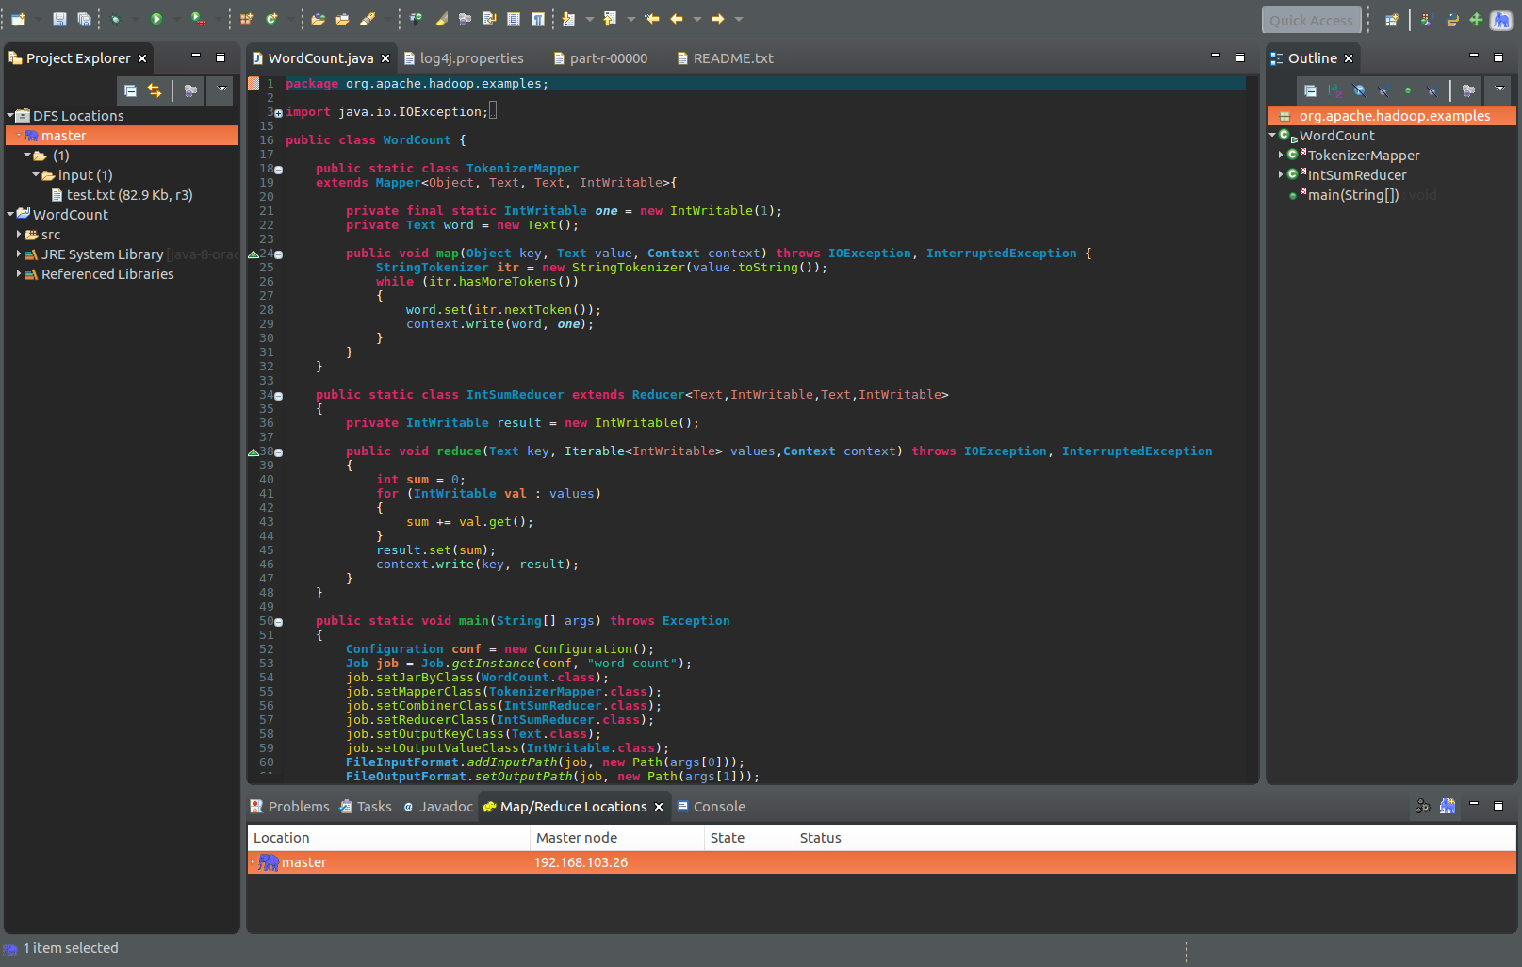
Task: Open Outline View Menu dropdown
Action: click(1499, 90)
